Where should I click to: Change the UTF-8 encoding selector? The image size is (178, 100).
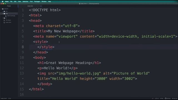157,98
